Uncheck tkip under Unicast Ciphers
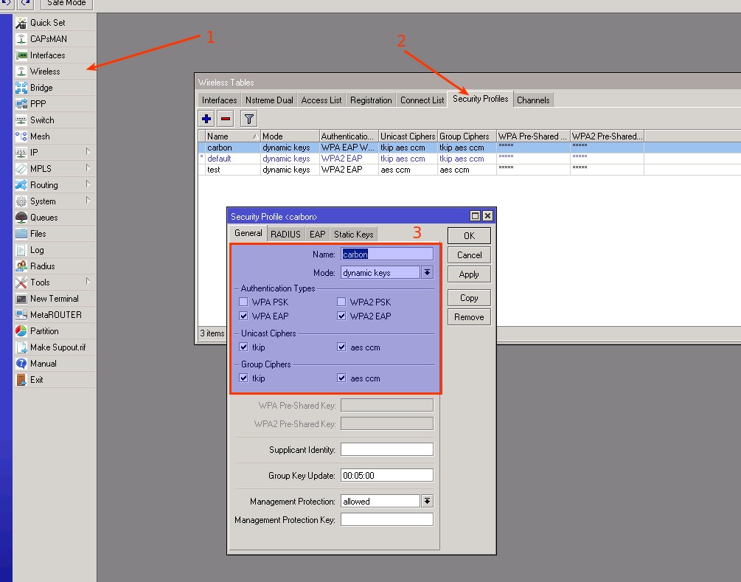 pos(244,347)
